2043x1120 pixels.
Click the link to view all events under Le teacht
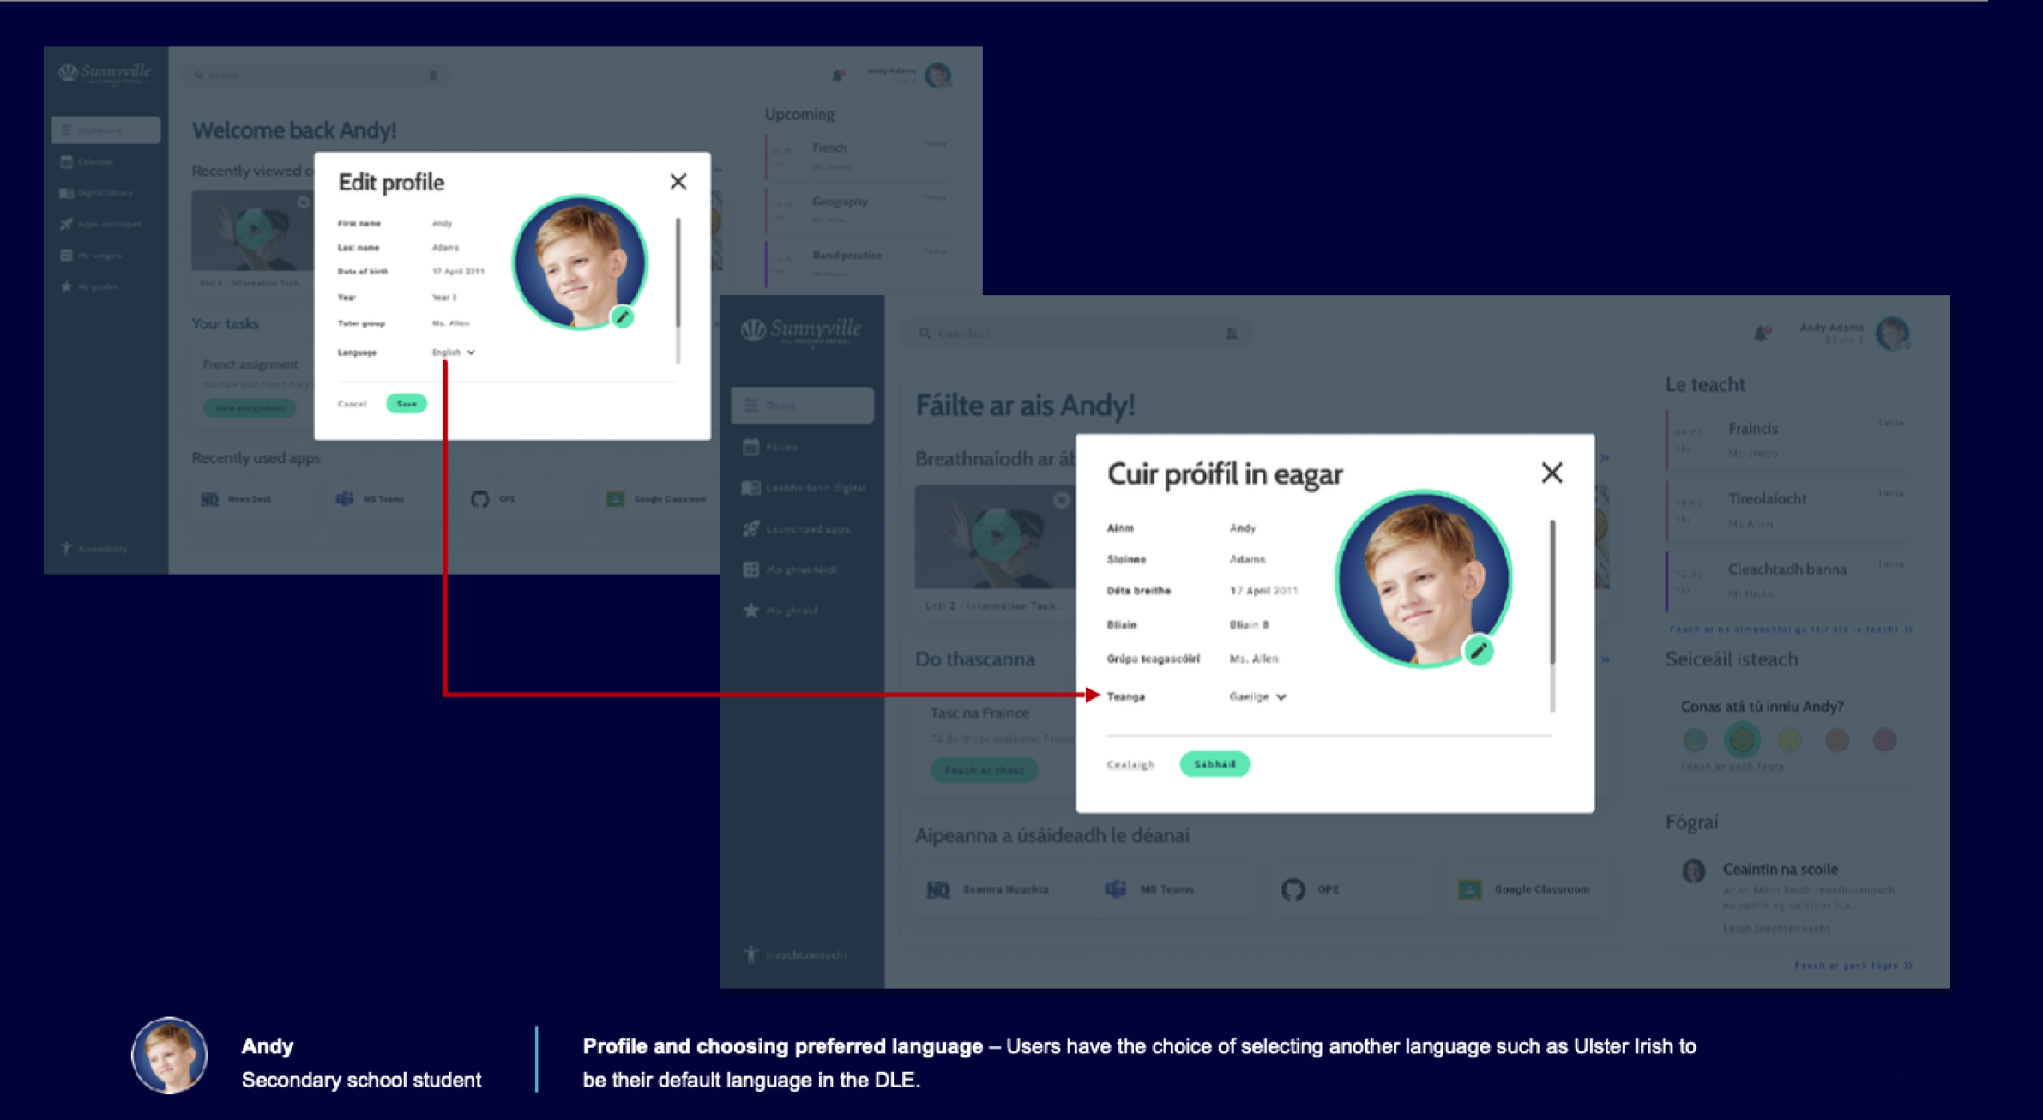coord(1791,629)
